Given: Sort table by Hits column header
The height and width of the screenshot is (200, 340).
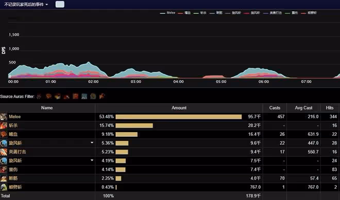Looking at the screenshot, I should tap(330, 108).
